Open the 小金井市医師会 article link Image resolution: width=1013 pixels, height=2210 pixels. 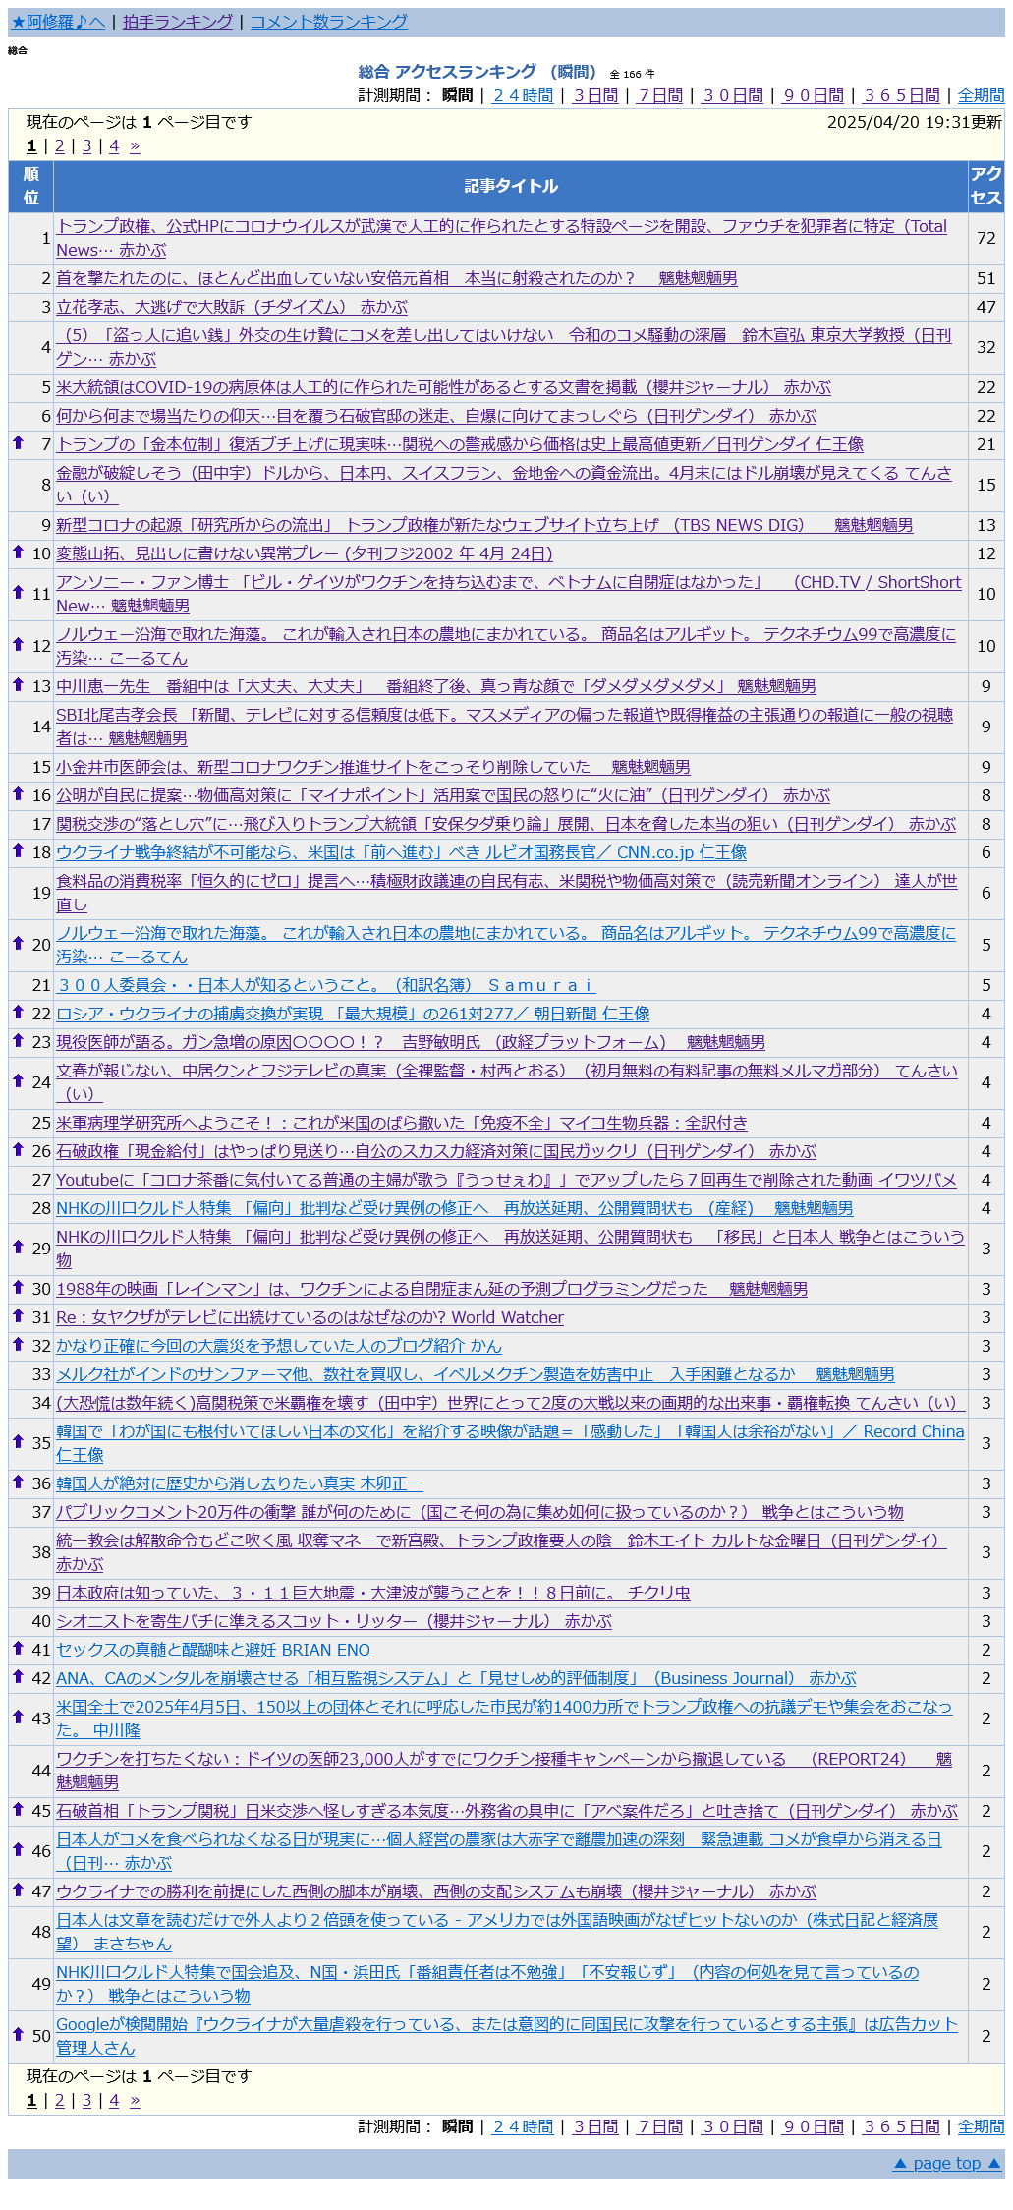[x=372, y=767]
